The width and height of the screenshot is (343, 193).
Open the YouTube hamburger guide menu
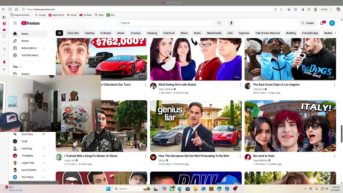(x=15, y=23)
